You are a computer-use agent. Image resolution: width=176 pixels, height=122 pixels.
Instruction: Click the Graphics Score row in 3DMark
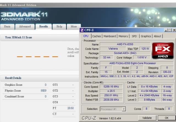point(26,85)
